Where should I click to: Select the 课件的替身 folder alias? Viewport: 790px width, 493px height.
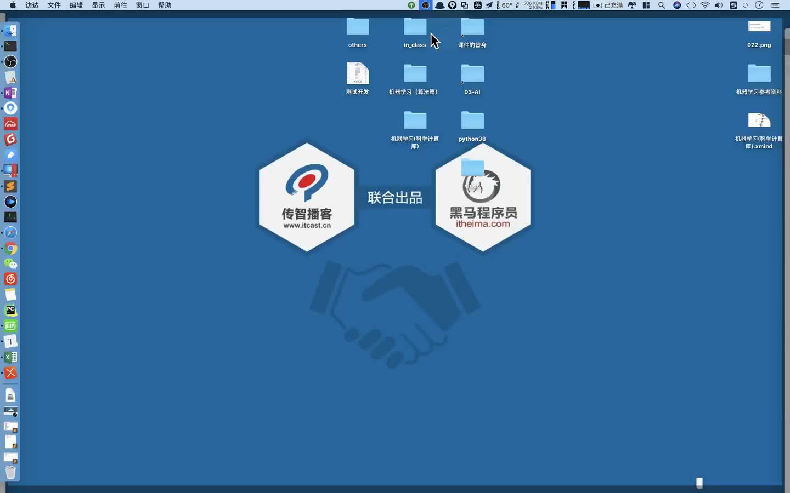point(472,33)
